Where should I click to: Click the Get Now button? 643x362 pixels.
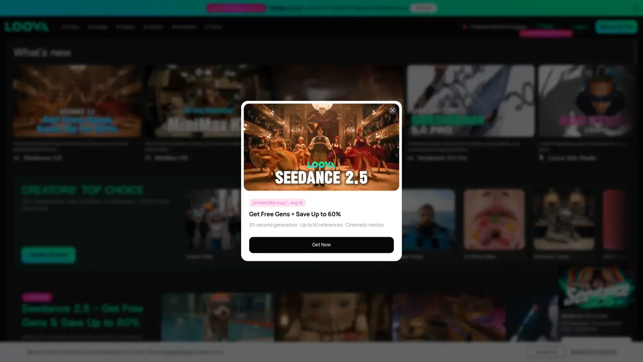point(321,245)
